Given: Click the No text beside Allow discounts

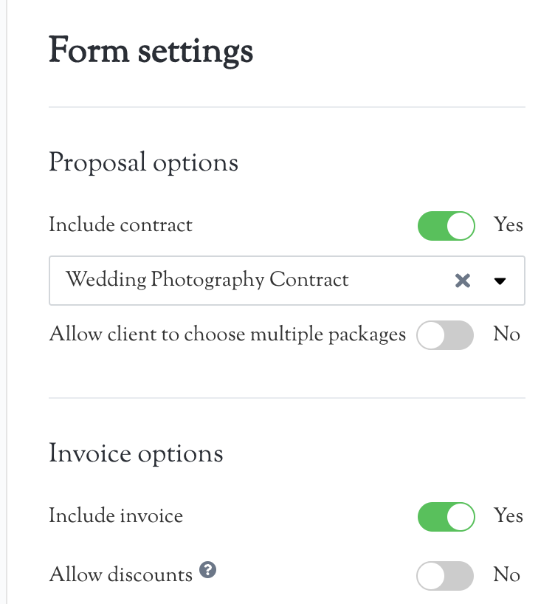Looking at the screenshot, I should 507,575.
